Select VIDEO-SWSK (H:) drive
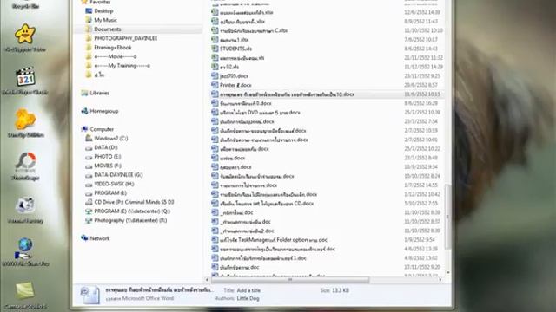The image size is (556, 312). point(114,184)
